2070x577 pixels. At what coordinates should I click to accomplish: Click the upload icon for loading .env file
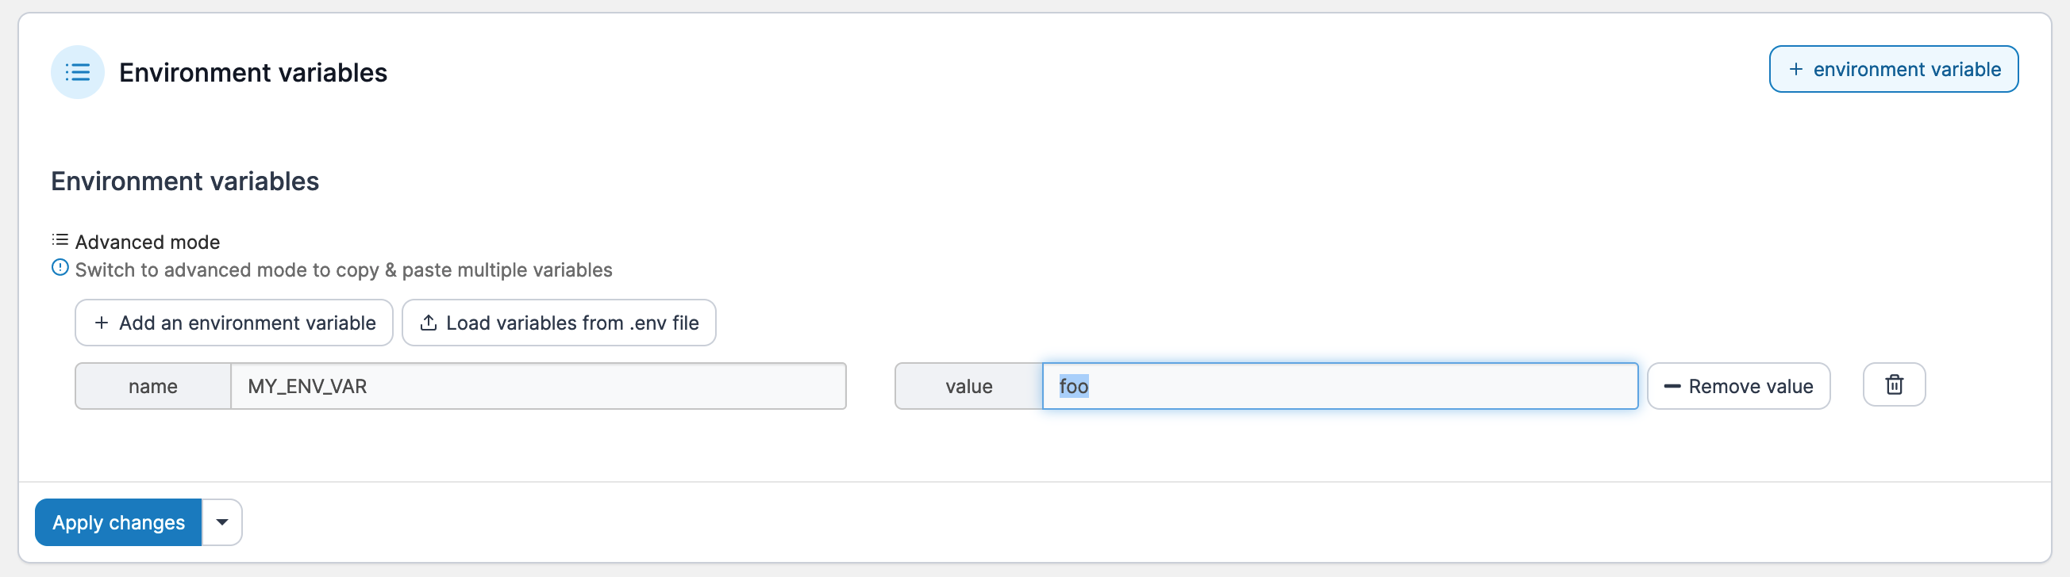[429, 323]
